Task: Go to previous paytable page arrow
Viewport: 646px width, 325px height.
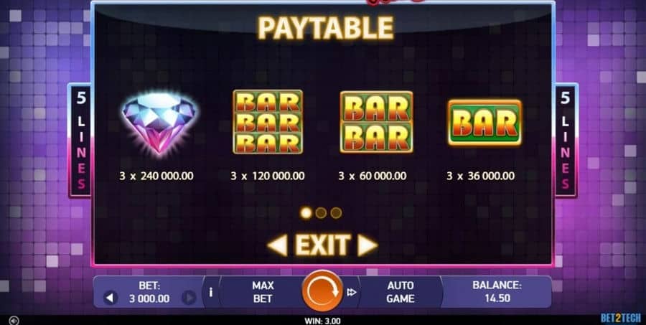Action: pos(277,245)
